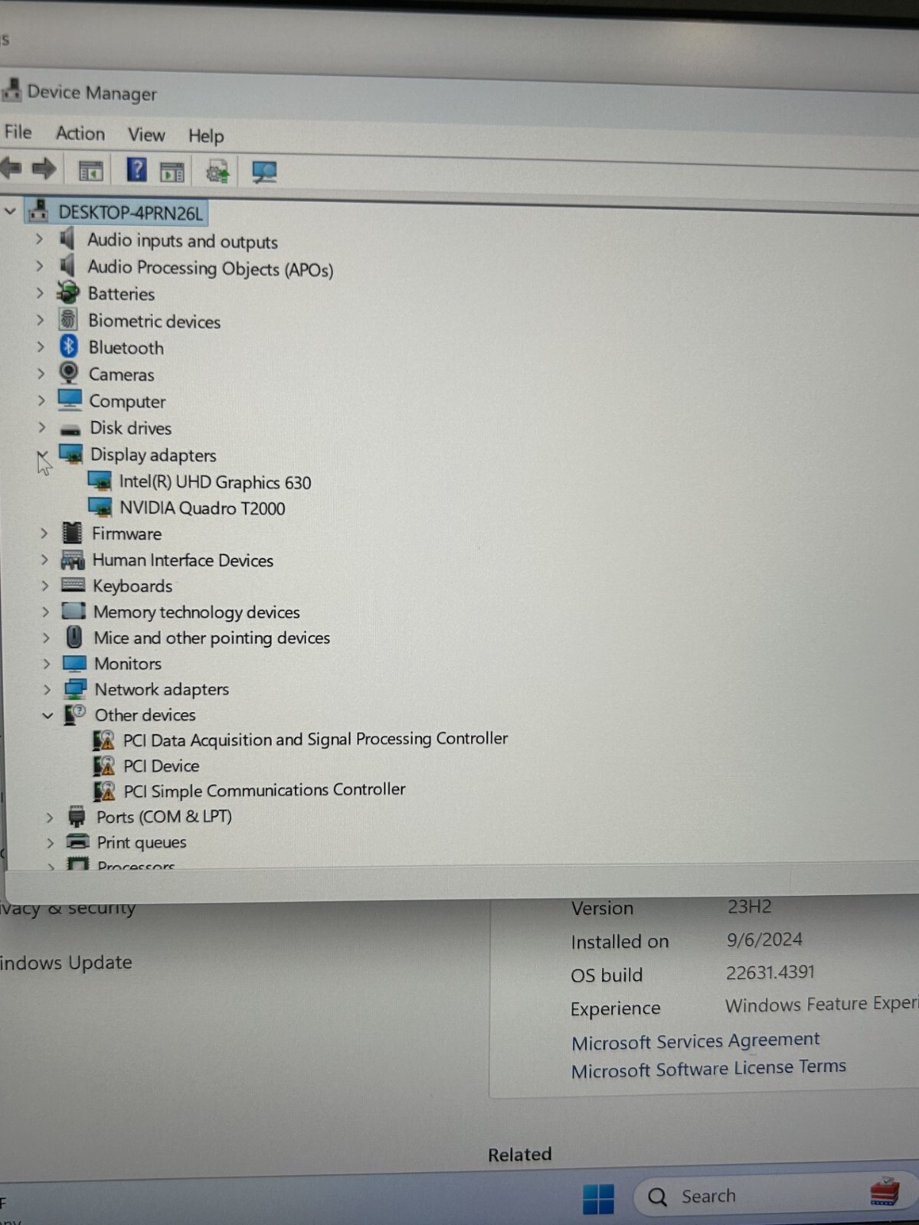
Task: Expand Audio Processing Objects (APOs)
Action: click(x=39, y=266)
